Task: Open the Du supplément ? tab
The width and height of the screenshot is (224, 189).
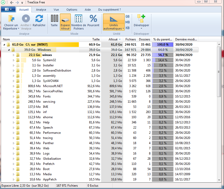Action: (109, 10)
